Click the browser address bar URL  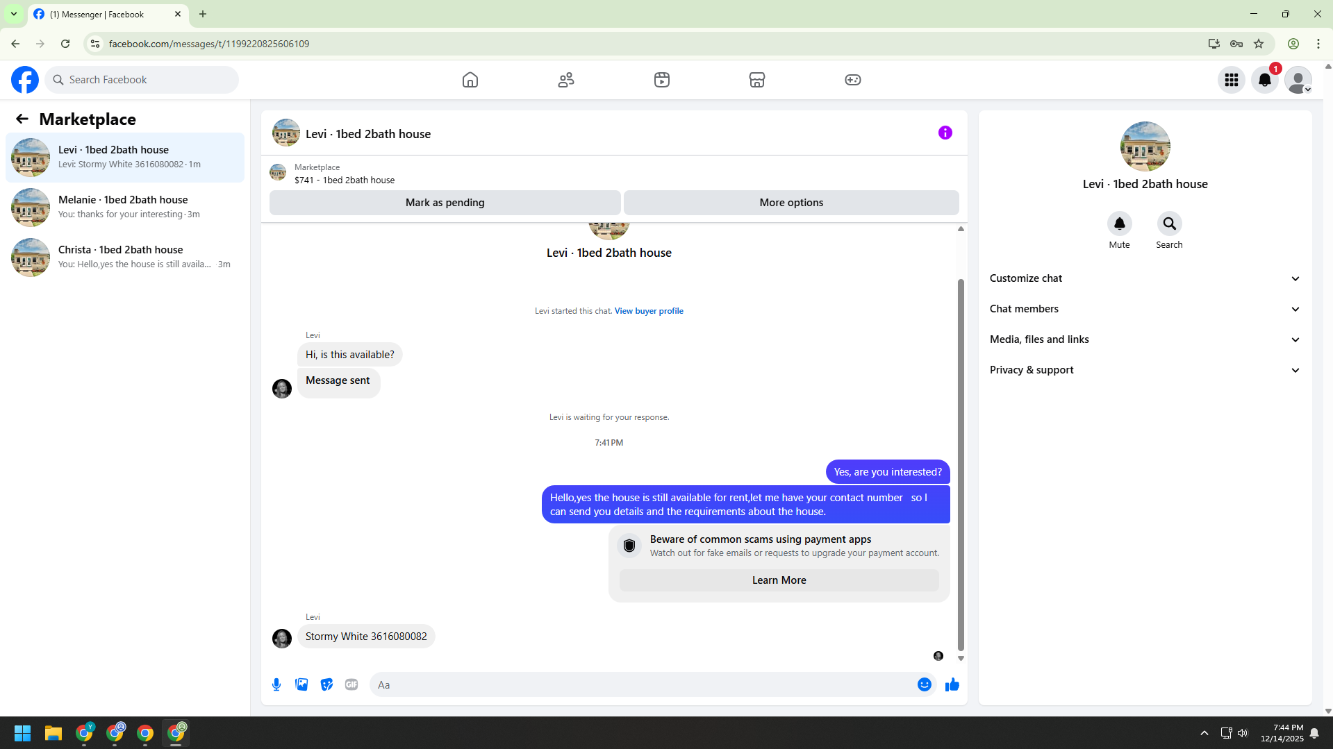click(x=209, y=44)
